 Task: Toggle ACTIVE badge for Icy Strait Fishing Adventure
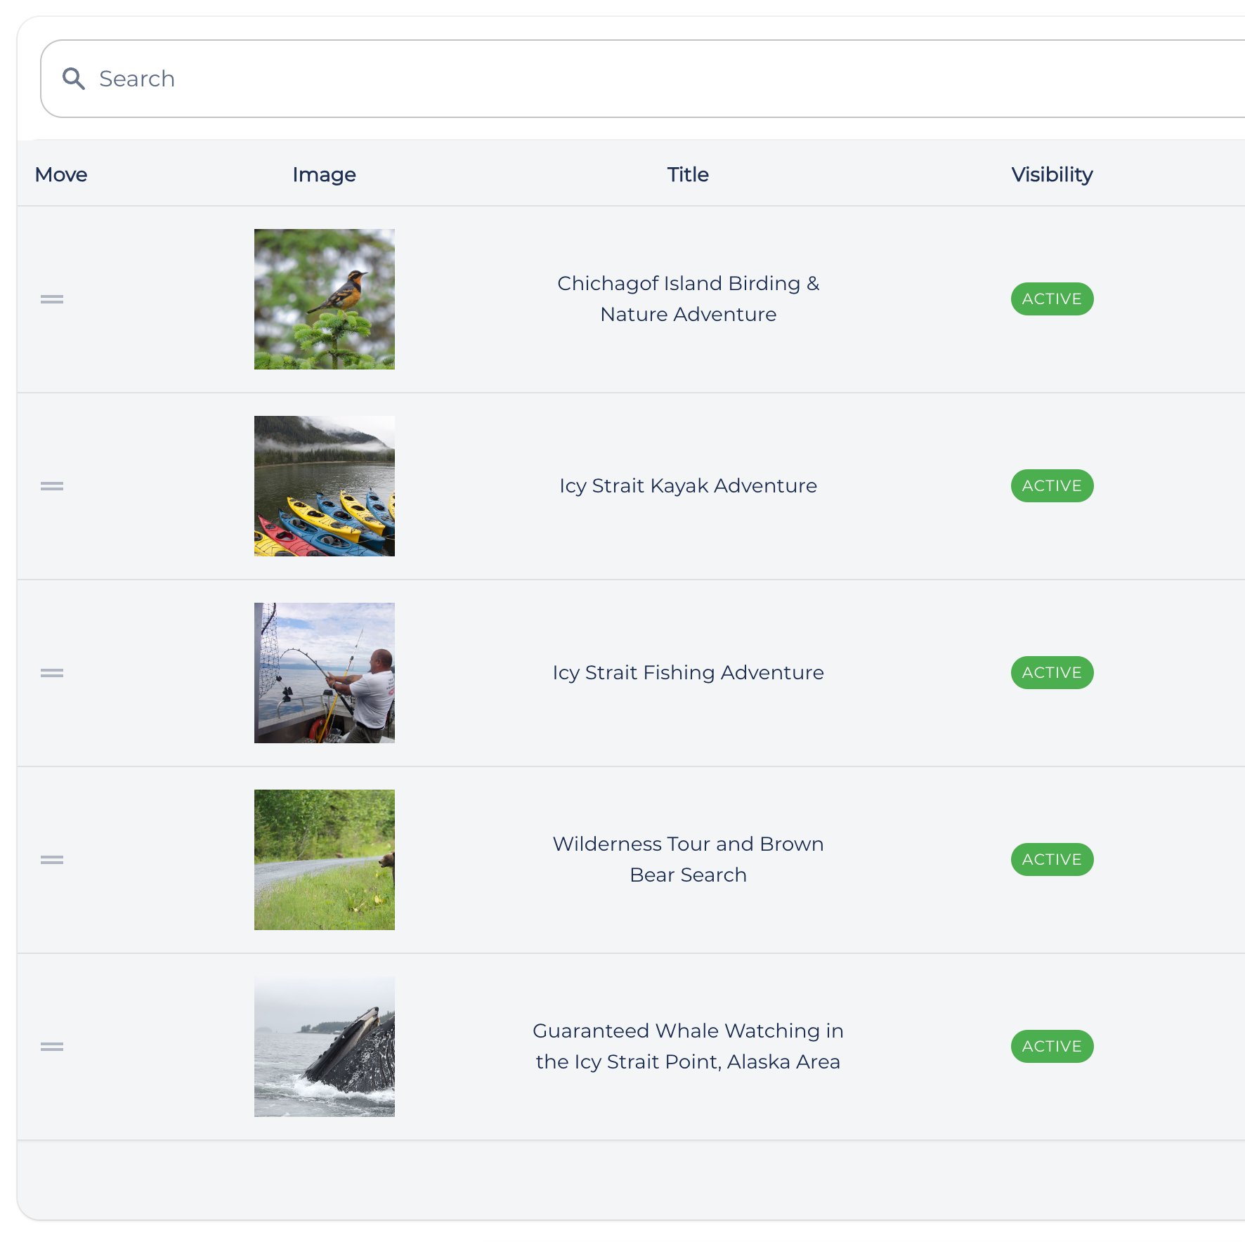pyautogui.click(x=1052, y=673)
